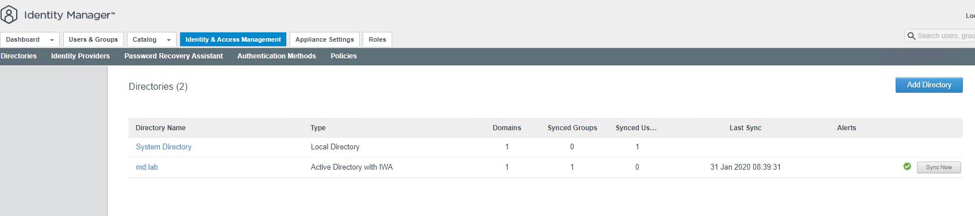Click the Directory Name column header
The image size is (975, 216).
160,128
